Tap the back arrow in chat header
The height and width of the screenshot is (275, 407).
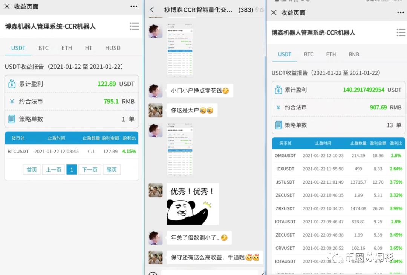pyautogui.click(x=152, y=10)
